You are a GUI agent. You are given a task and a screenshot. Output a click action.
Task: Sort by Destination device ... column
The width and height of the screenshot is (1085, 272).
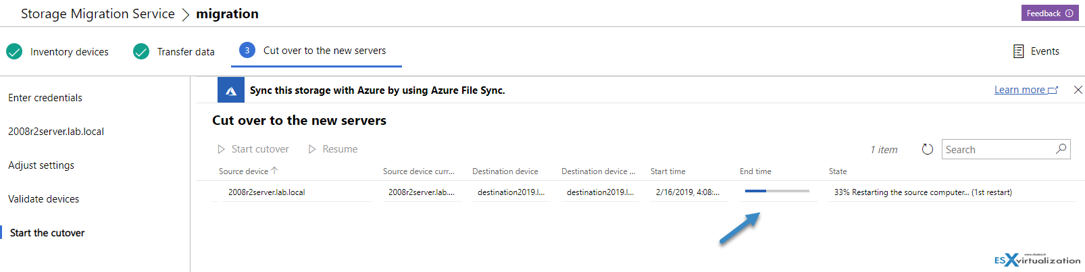click(x=599, y=171)
